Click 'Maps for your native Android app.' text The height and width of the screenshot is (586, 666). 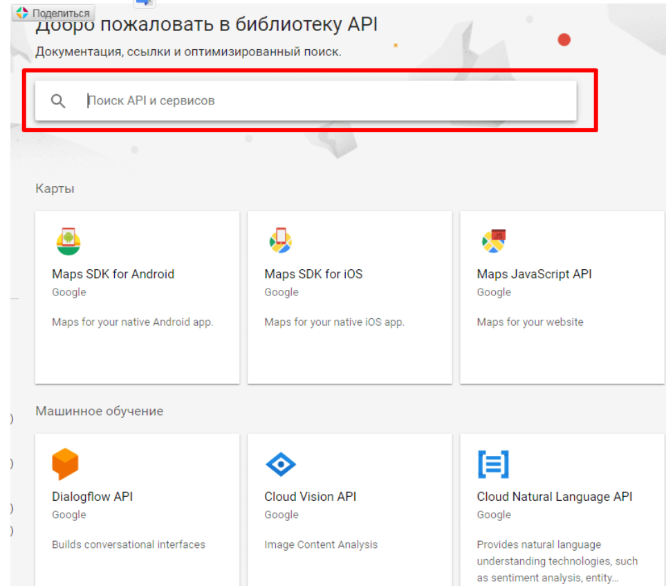pyautogui.click(x=133, y=322)
